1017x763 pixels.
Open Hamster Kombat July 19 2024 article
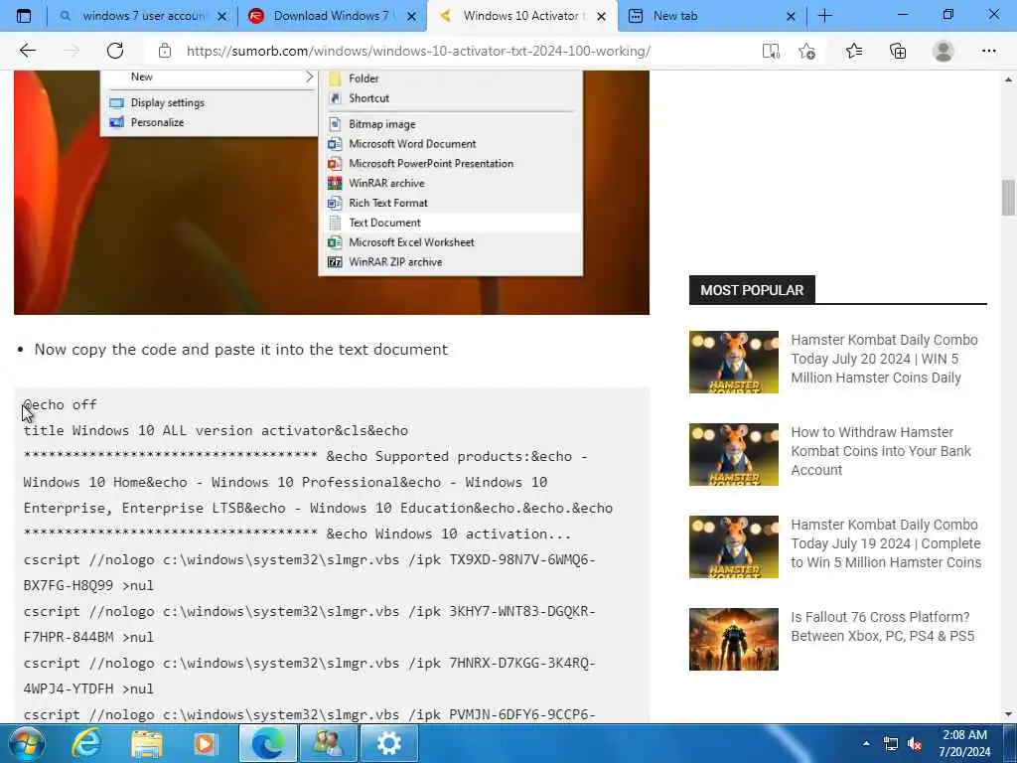(886, 543)
